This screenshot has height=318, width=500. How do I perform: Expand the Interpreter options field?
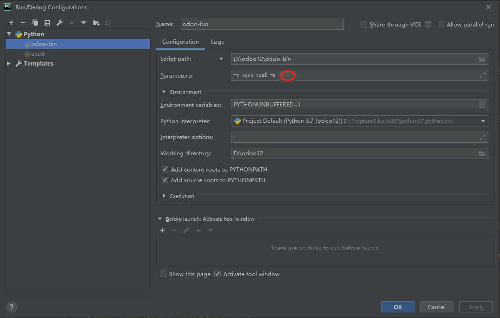(x=482, y=137)
